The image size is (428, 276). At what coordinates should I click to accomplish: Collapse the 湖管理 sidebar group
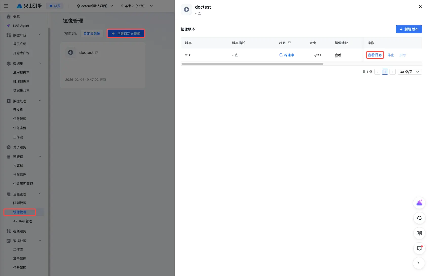pos(40,156)
